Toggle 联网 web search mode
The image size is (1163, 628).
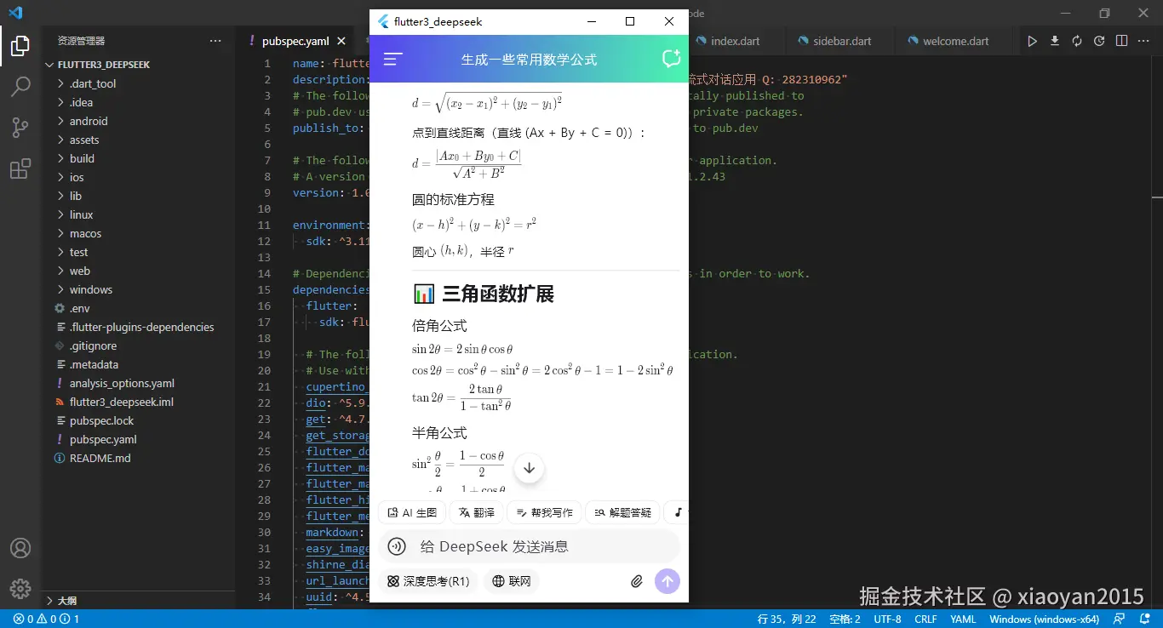(511, 580)
